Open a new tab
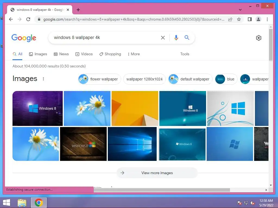Image resolution: width=278 pixels, height=208 pixels. [x=78, y=10]
